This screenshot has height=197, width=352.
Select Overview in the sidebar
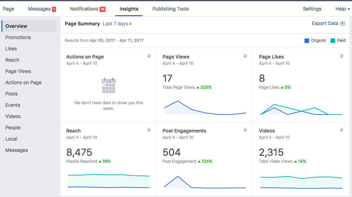coord(29,26)
